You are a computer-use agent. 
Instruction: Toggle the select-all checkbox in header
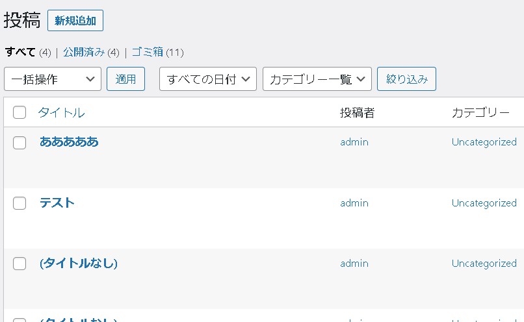(20, 112)
